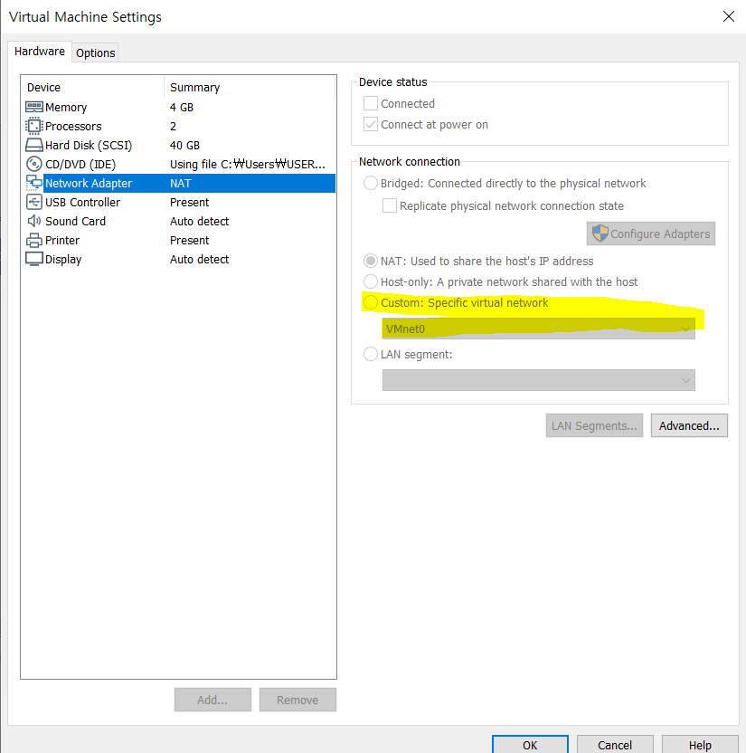This screenshot has width=746, height=753.
Task: Select the Display device label
Action: click(63, 260)
